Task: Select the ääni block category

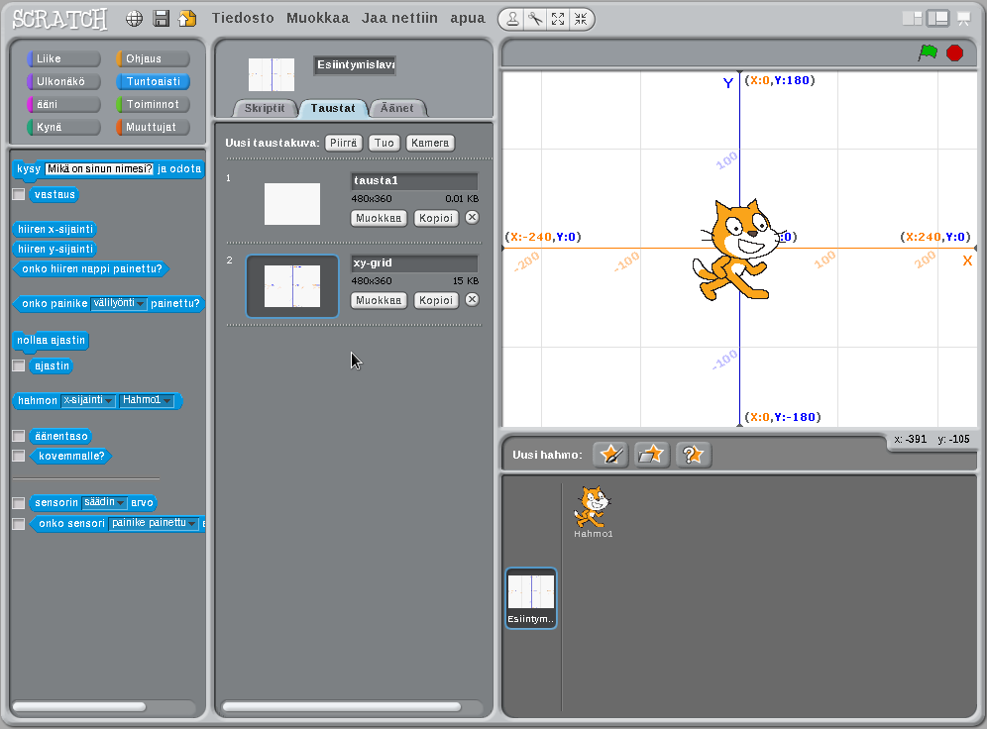Action: tap(63, 104)
